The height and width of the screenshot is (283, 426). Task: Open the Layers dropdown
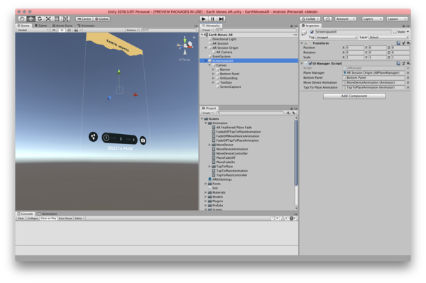pos(372,18)
